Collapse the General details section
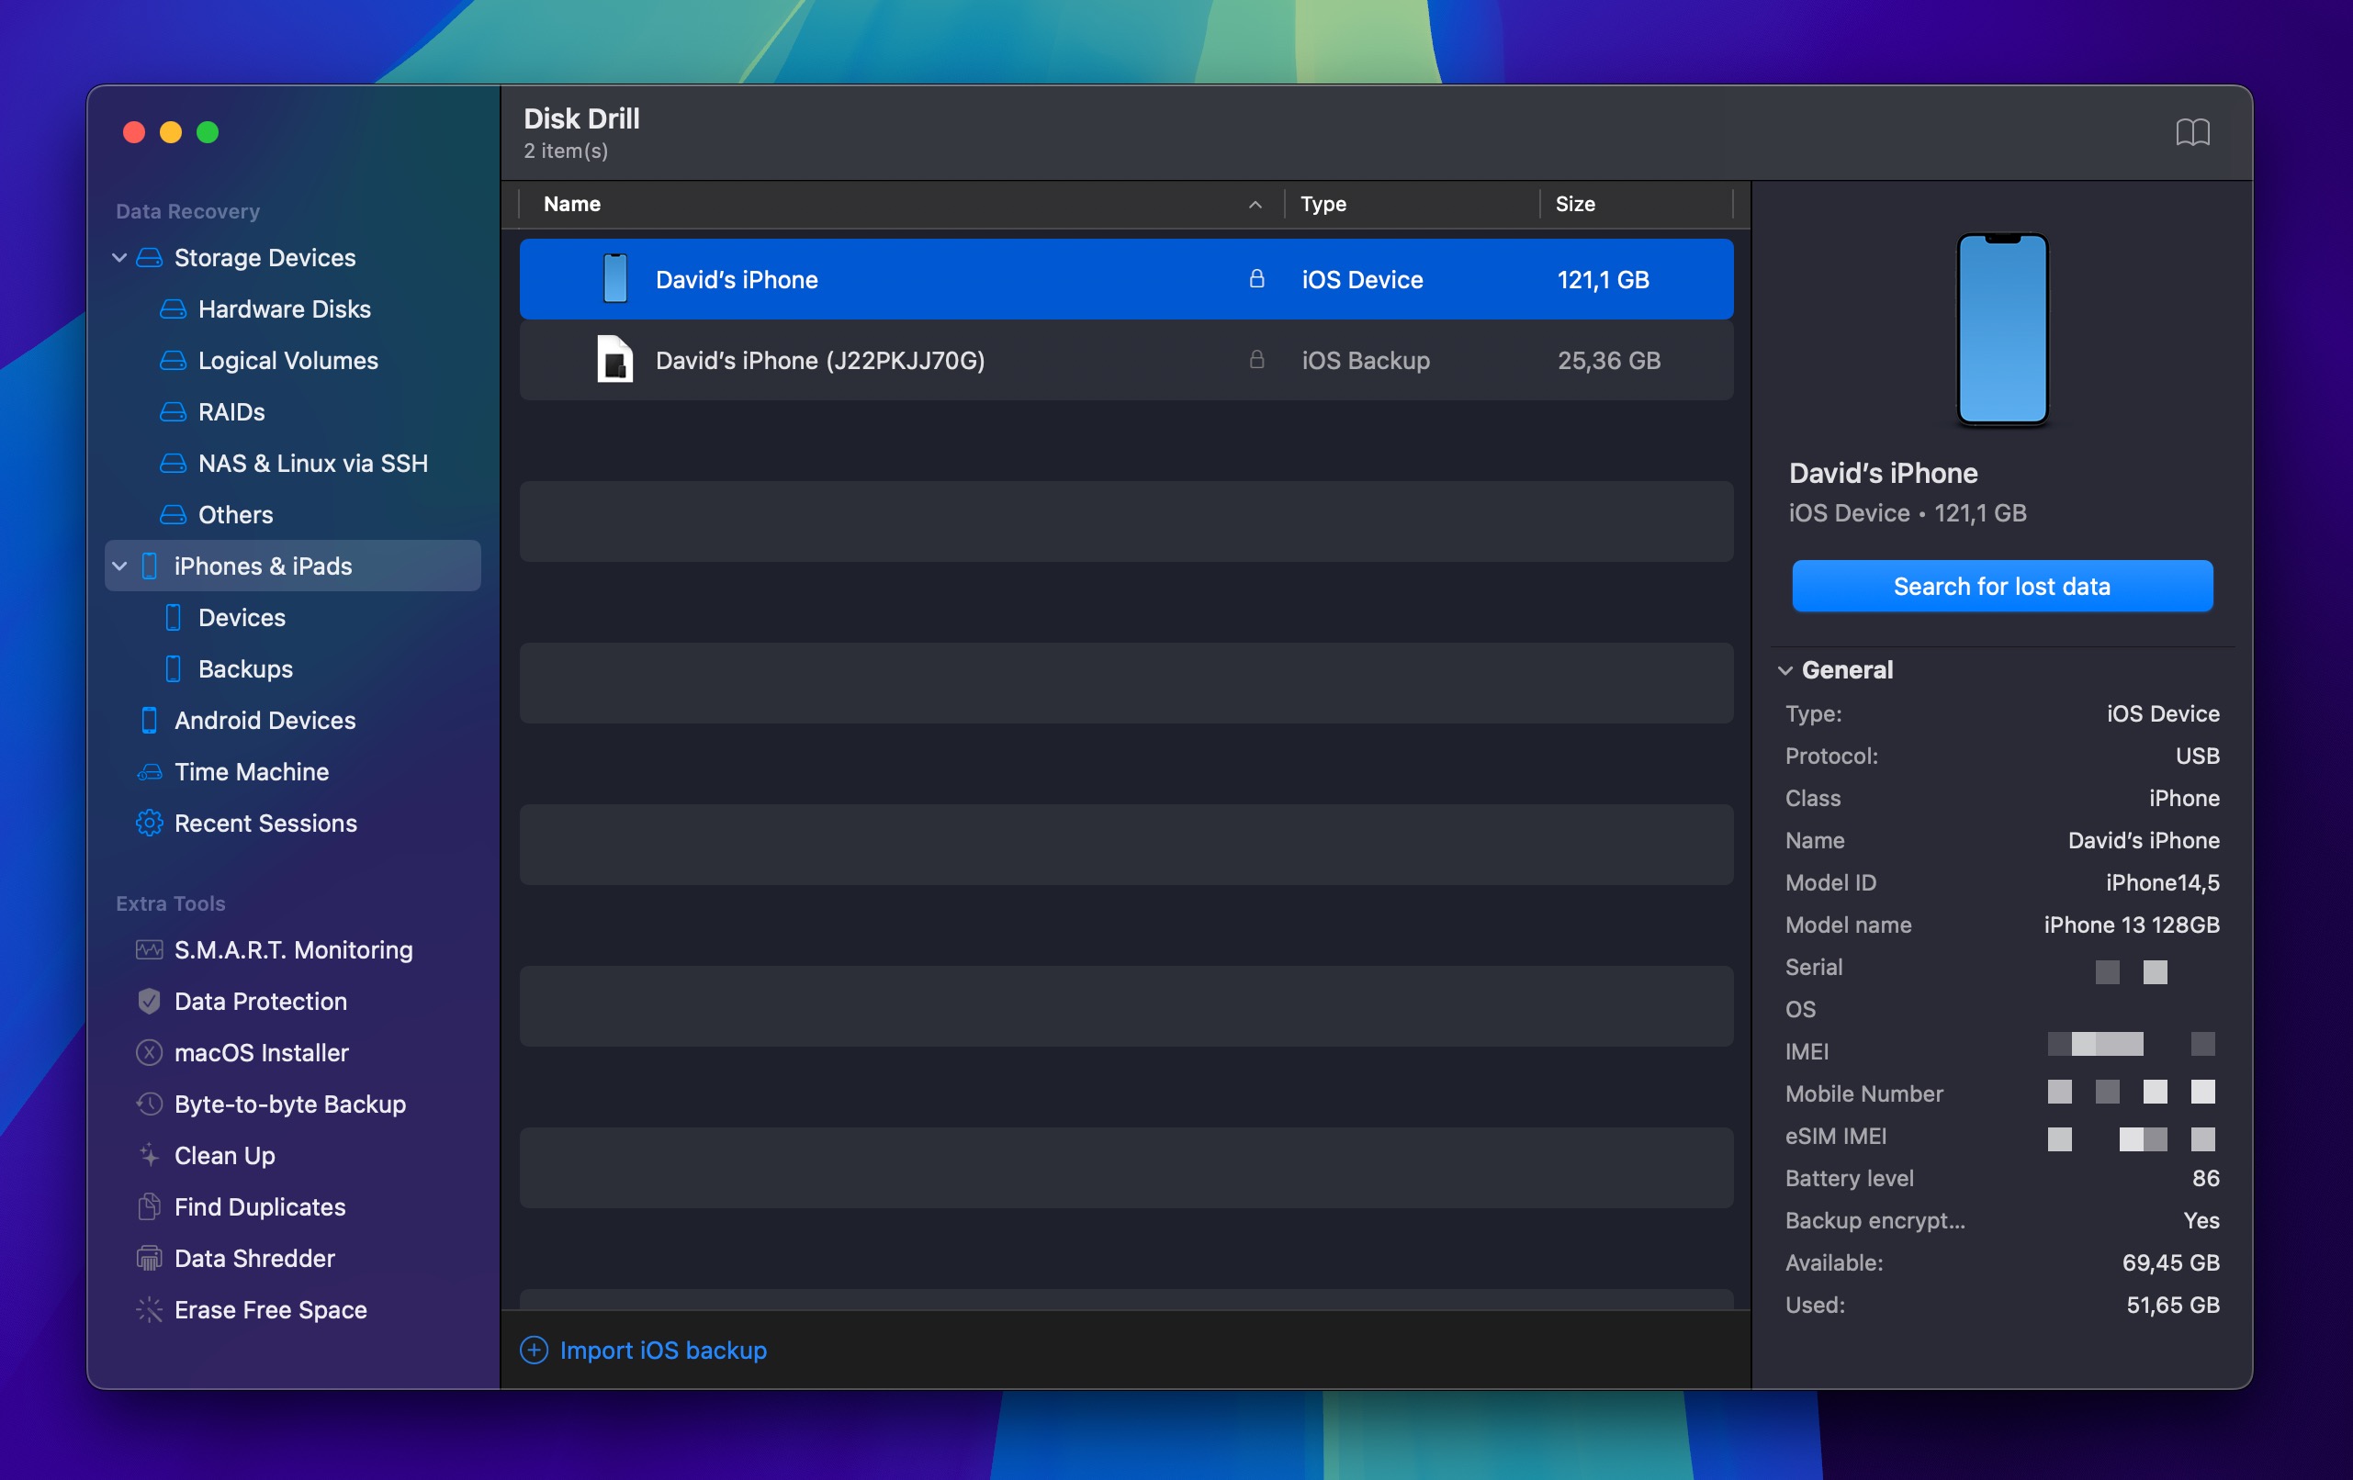Screen dimensions: 2353x1480 coord(1785,670)
